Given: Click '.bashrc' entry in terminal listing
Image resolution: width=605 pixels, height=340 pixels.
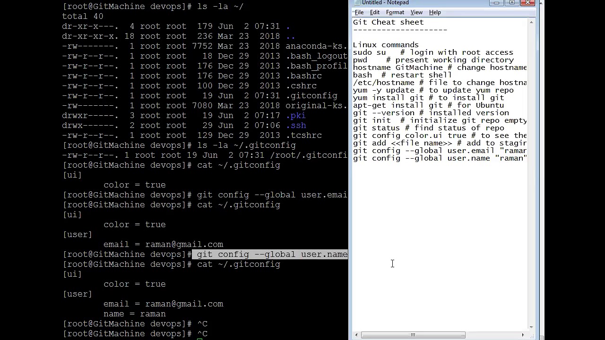Looking at the screenshot, I should tap(303, 76).
